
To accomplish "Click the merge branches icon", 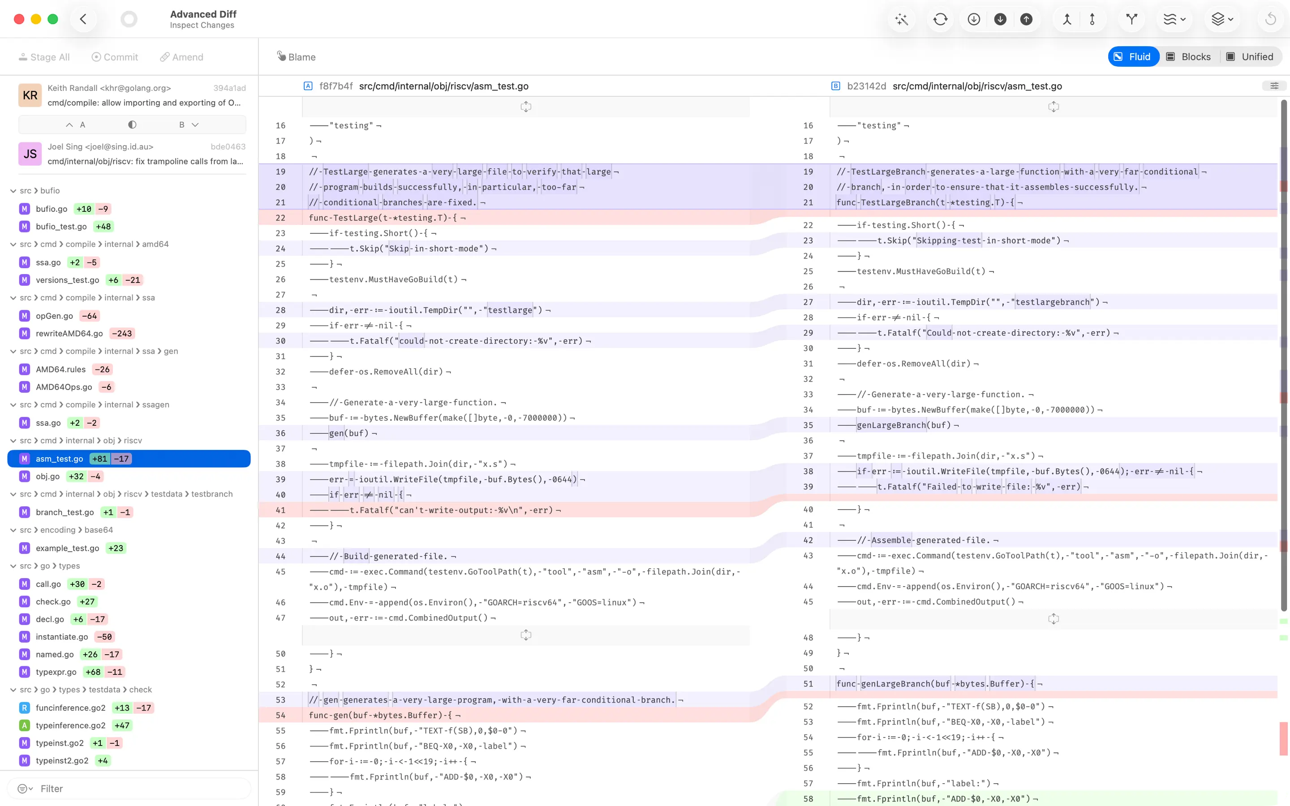I will (x=1066, y=19).
